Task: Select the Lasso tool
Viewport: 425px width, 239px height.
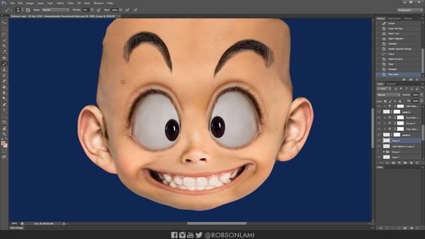Action: click(x=4, y=35)
